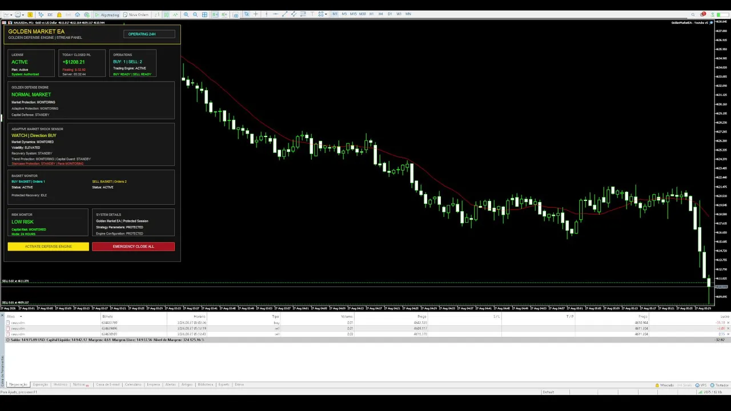This screenshot has height=411, width=731.
Task: Click the Lucro column header
Action: [724, 316]
